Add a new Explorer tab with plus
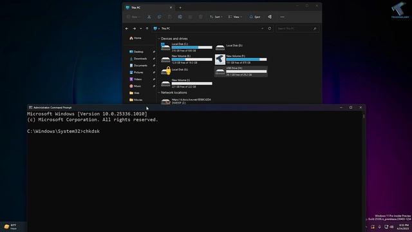The width and height of the screenshot is (412, 232). click(180, 8)
